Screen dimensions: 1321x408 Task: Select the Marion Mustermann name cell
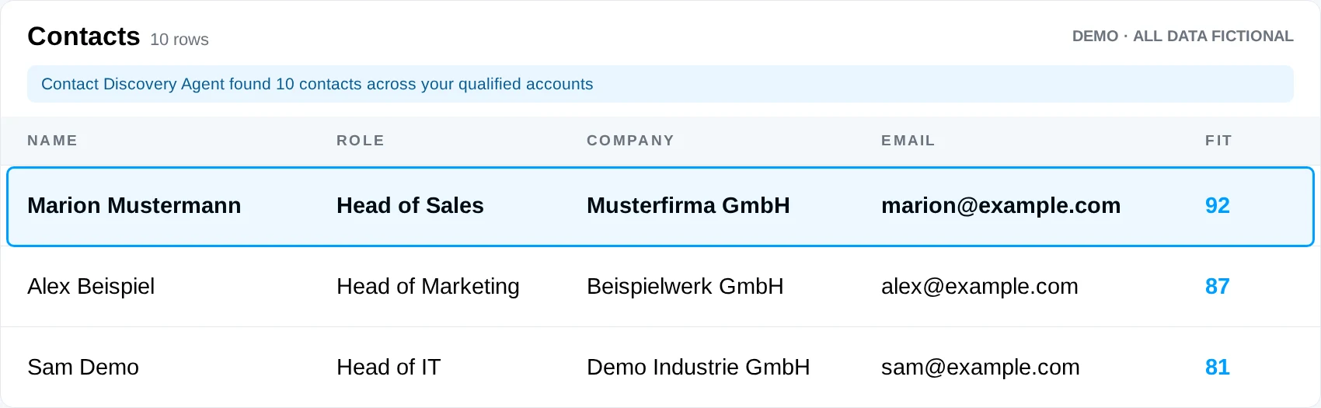tap(134, 206)
